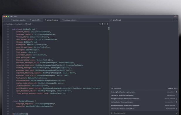The height and width of the screenshot is (115, 181).
Task: Select the active_thread.rs tab
Action: [x=51, y=20]
